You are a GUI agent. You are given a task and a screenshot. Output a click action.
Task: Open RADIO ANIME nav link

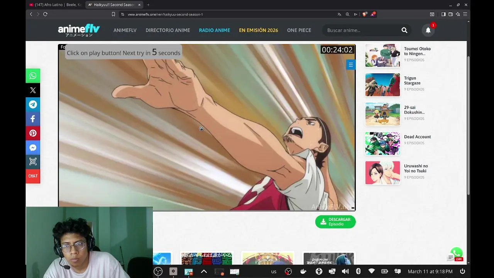pos(214,30)
